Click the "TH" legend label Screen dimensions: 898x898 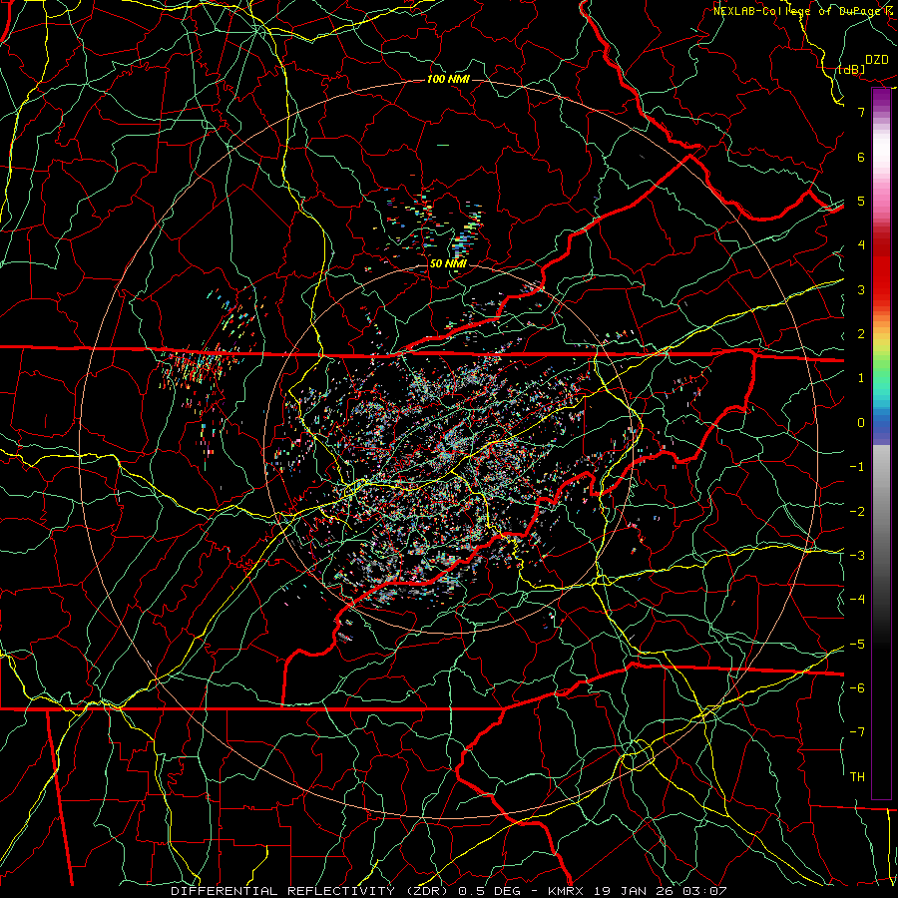pyautogui.click(x=857, y=776)
